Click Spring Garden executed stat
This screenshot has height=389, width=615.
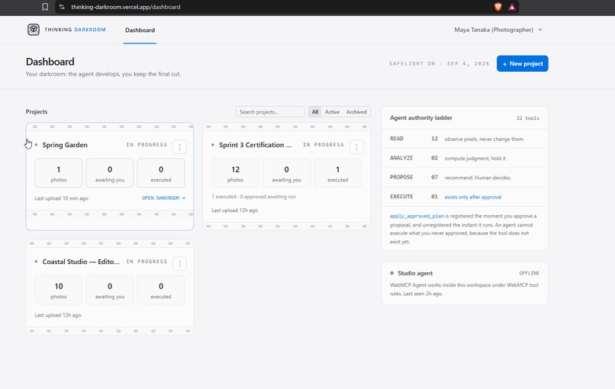[x=161, y=173]
